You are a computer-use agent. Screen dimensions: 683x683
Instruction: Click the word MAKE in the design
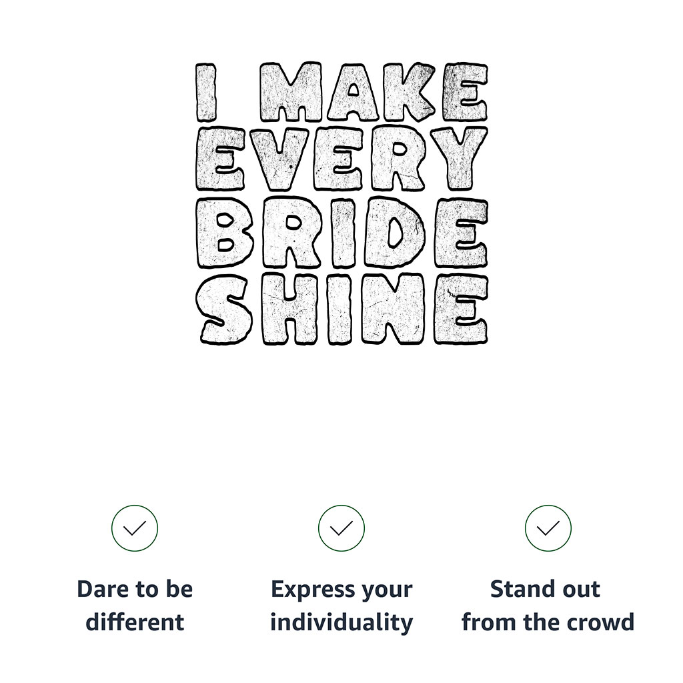pyautogui.click(x=374, y=92)
